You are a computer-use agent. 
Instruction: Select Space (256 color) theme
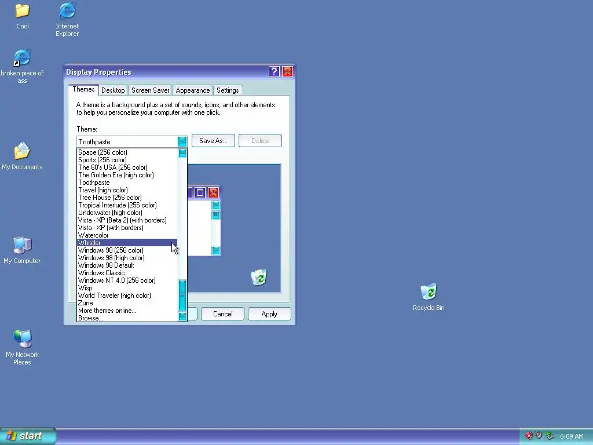click(127, 152)
